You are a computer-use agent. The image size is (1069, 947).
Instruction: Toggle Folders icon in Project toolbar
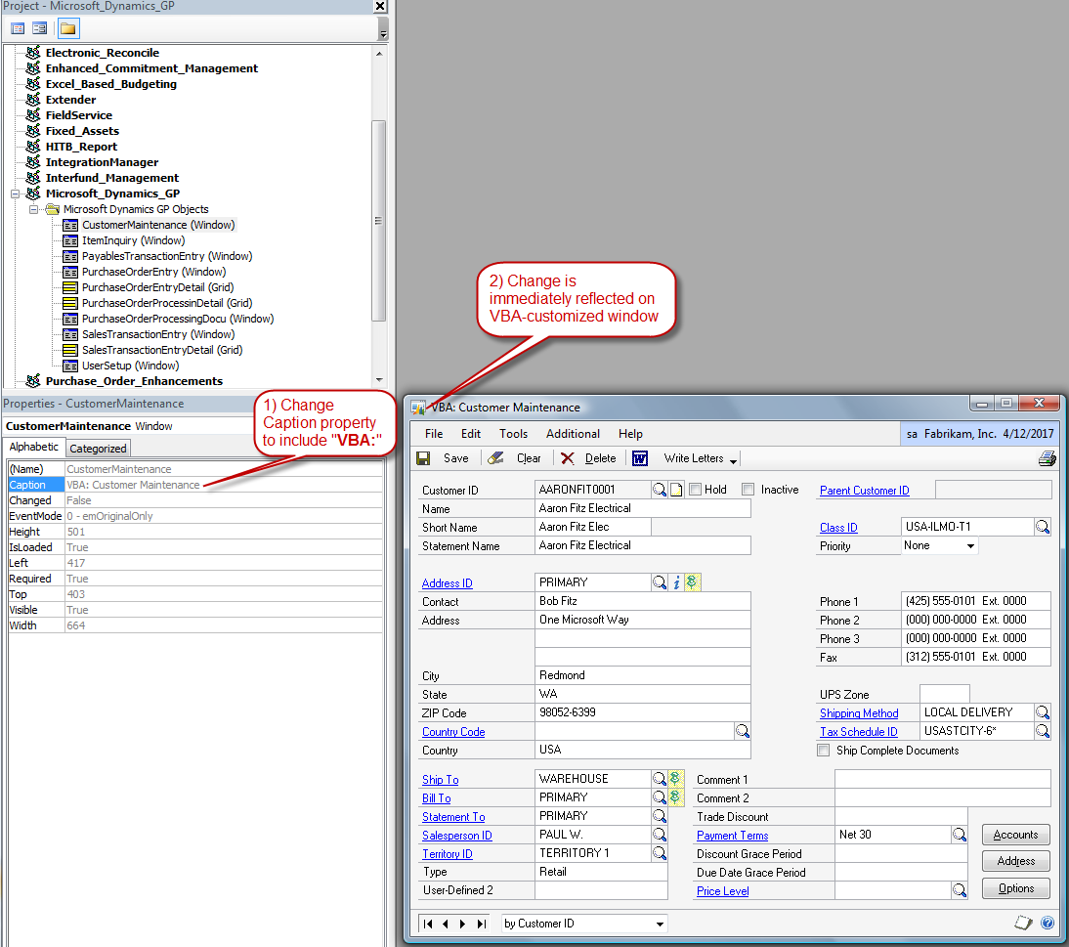point(68,28)
